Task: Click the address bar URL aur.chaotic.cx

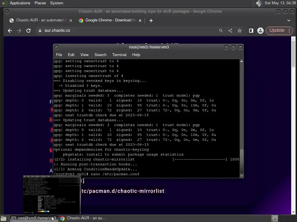Action: coord(57,30)
